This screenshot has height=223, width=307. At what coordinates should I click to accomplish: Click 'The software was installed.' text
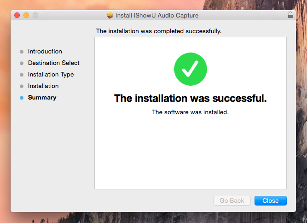[x=190, y=112]
